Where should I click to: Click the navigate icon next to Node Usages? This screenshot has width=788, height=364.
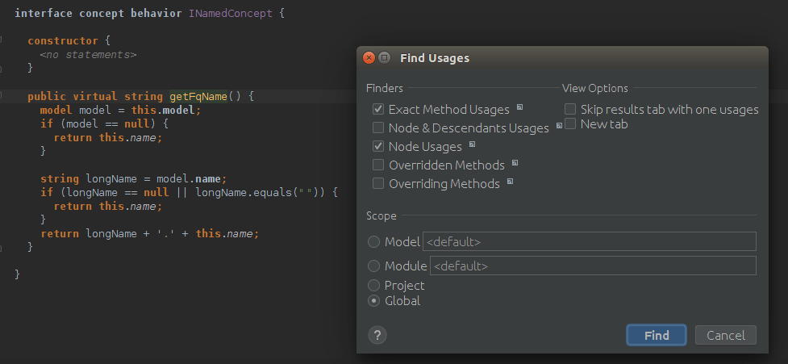(473, 145)
